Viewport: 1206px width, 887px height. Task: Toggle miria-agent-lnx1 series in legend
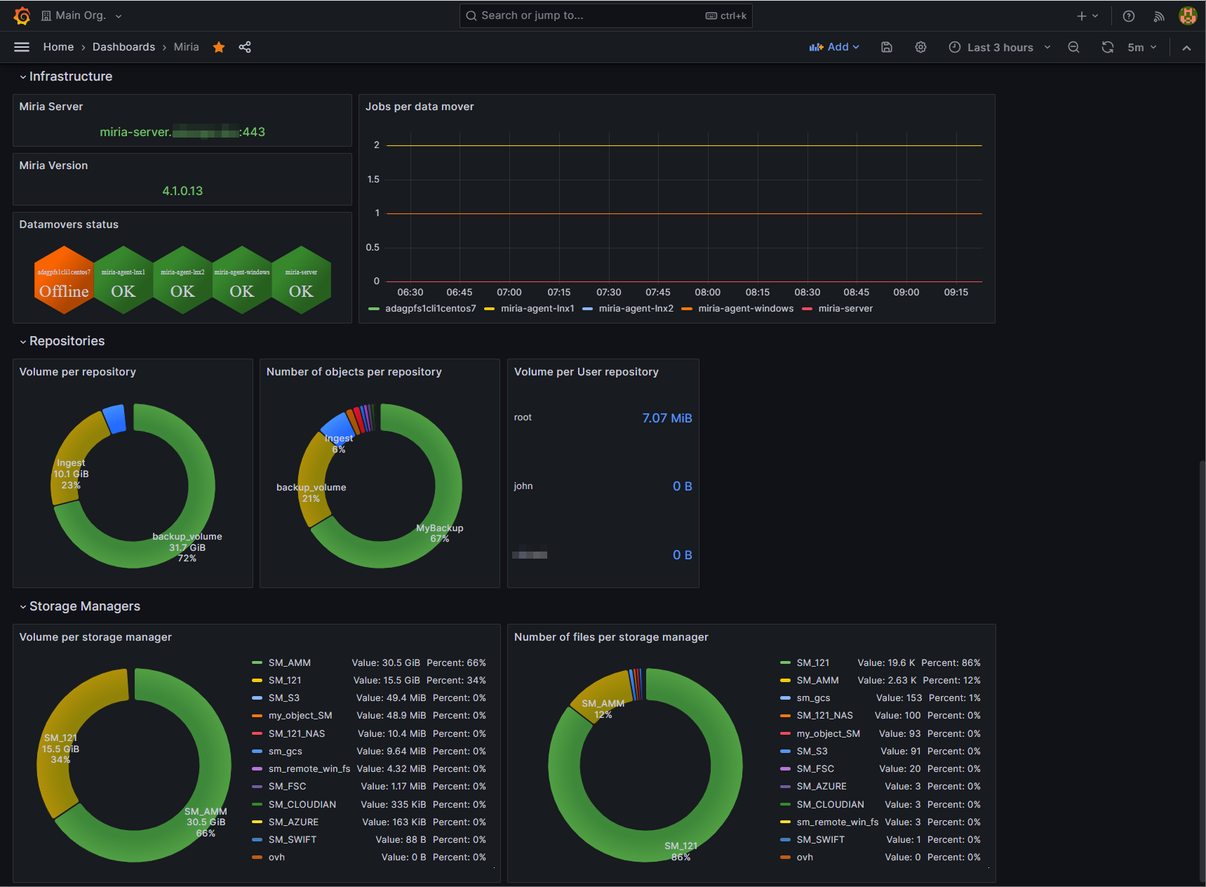(x=537, y=309)
